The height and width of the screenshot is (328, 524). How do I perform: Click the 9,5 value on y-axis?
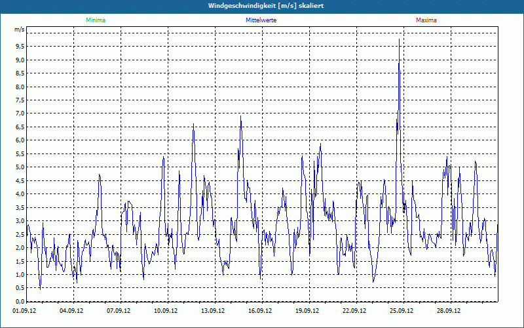pyautogui.click(x=19, y=47)
